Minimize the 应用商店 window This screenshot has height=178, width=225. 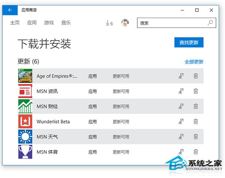click(x=182, y=10)
